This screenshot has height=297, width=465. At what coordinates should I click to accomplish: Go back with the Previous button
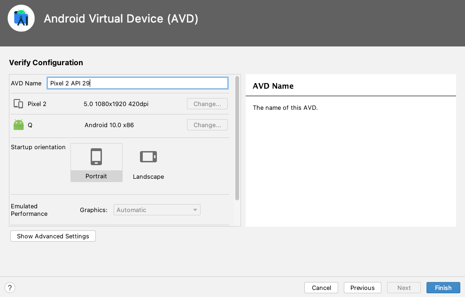click(x=363, y=288)
